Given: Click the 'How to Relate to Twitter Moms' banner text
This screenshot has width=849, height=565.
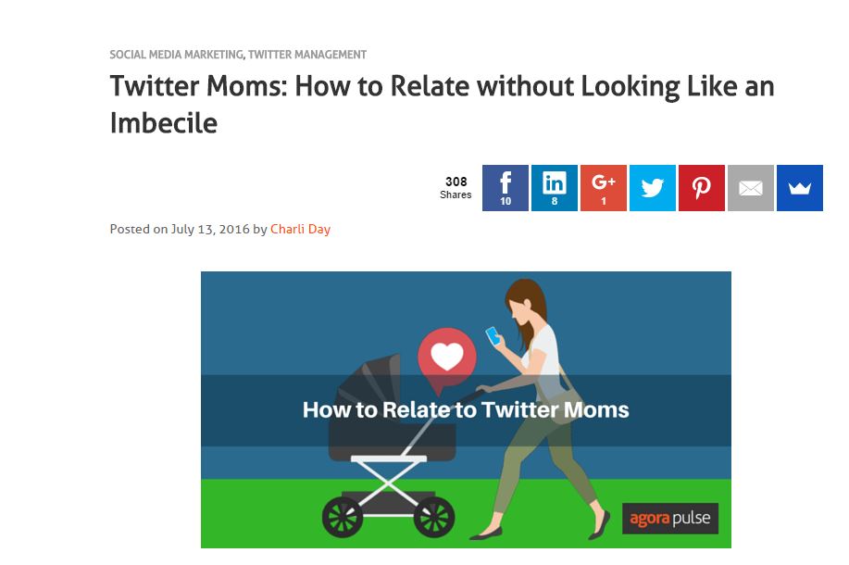Looking at the screenshot, I should [466, 410].
